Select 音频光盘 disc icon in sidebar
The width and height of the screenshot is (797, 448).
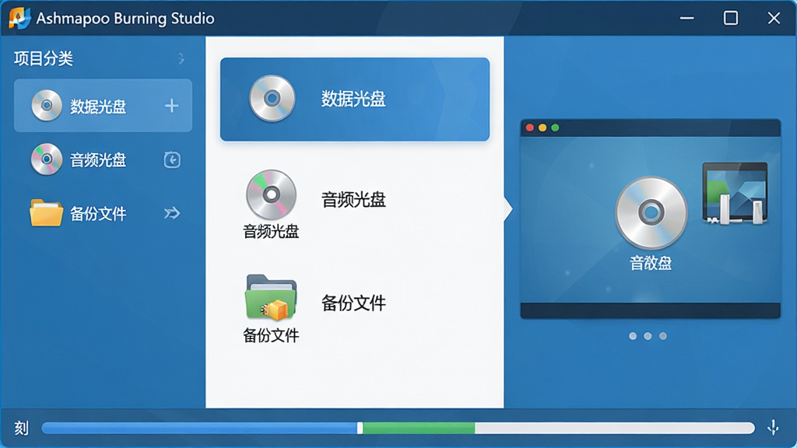pyautogui.click(x=46, y=159)
